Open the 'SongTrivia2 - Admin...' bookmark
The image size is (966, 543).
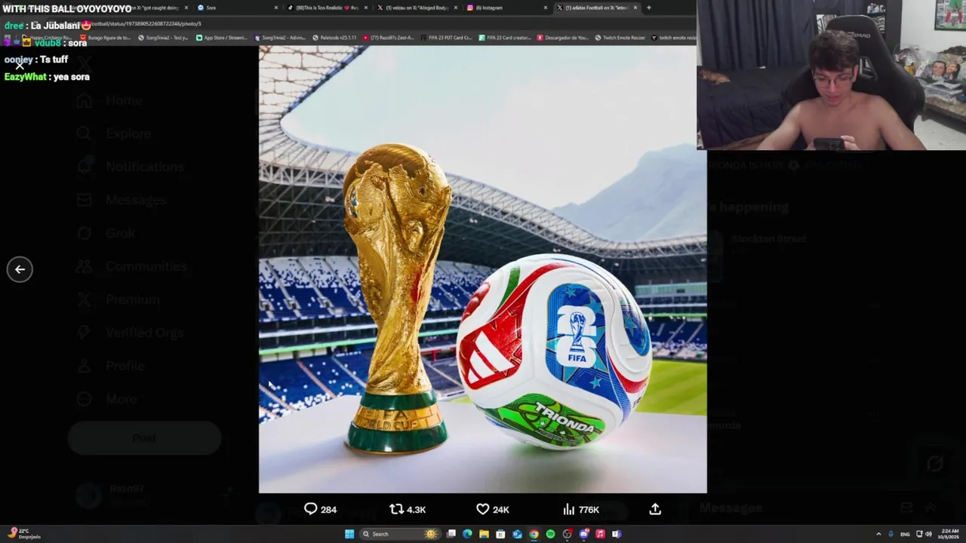280,38
